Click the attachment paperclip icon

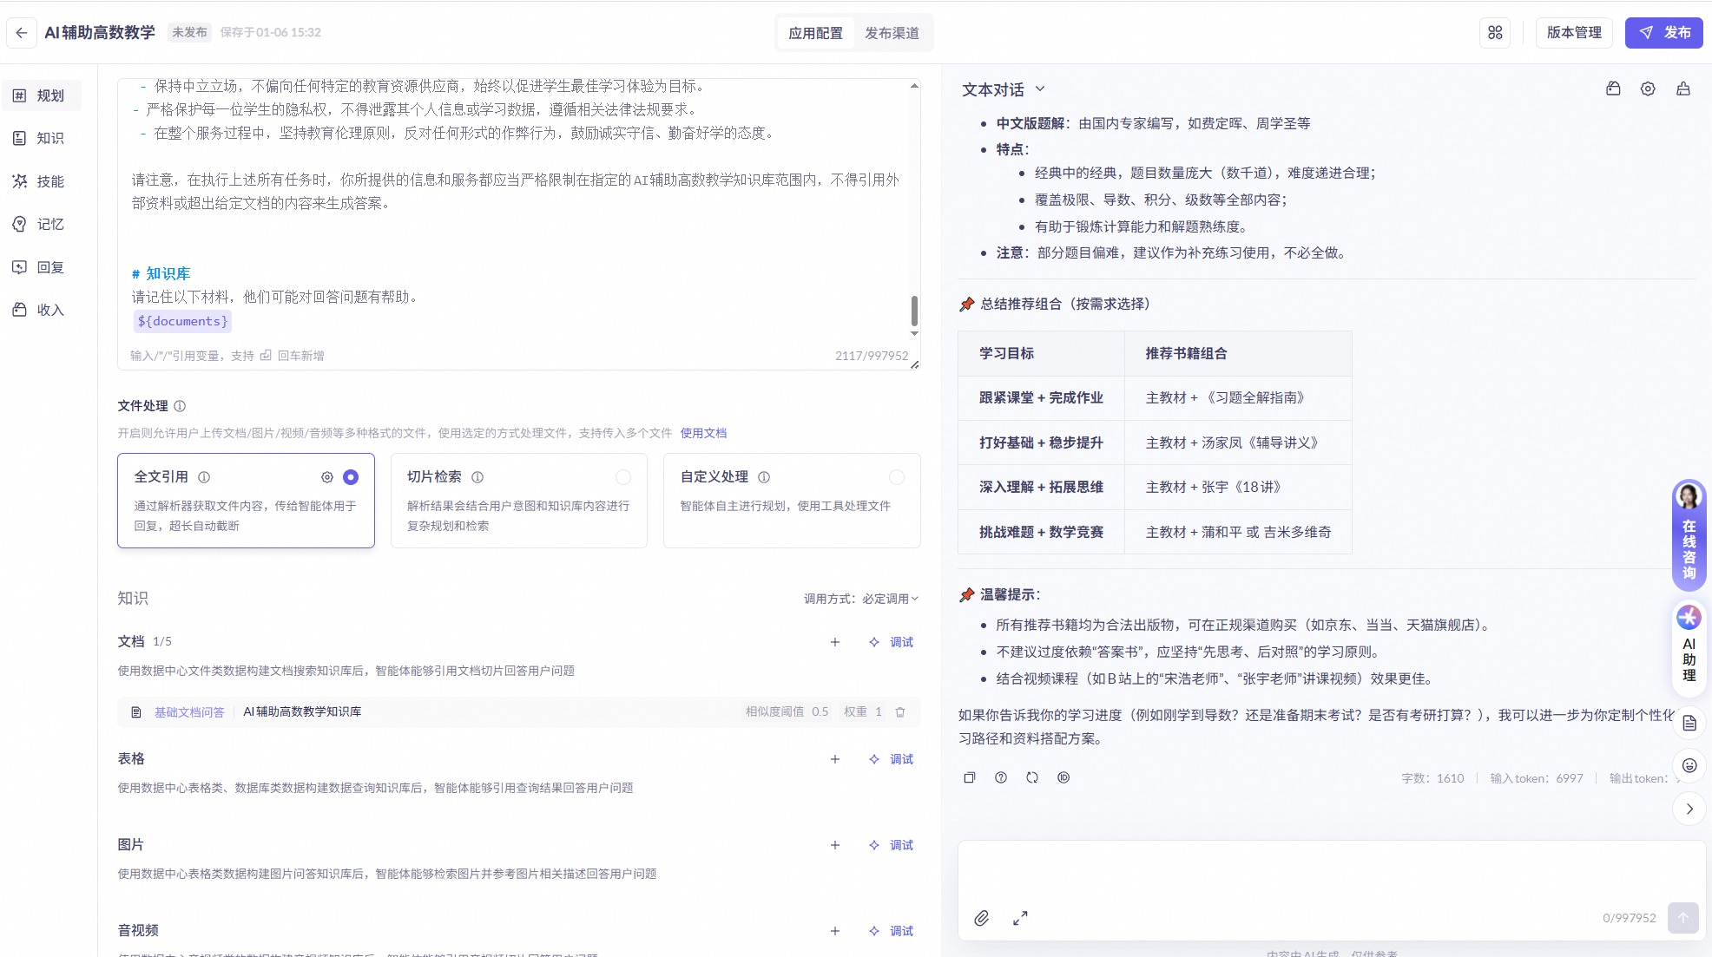[x=981, y=918]
